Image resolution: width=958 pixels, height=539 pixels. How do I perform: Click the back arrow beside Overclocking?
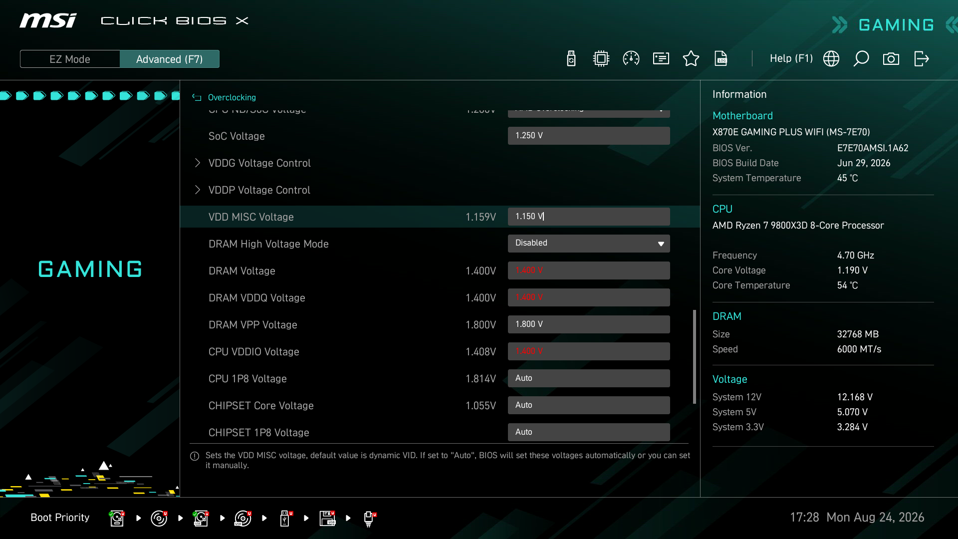197,97
